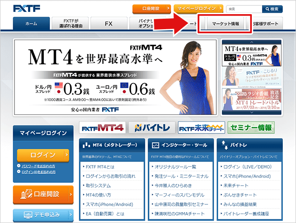
Task: Click the up-down arrows icon beside バイトレ
Action: pos(225,145)
